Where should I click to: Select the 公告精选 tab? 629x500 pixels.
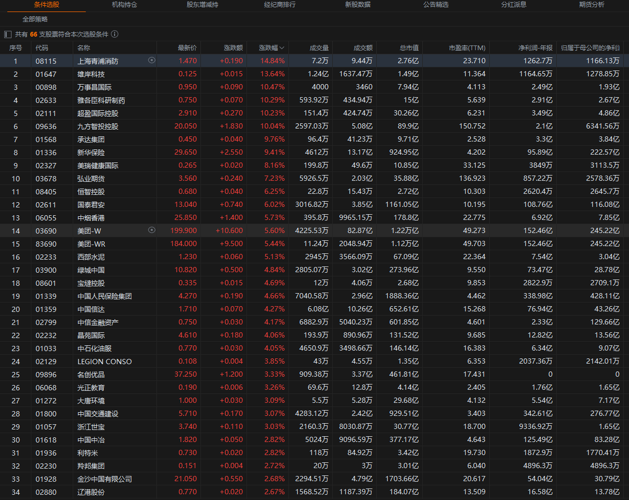point(436,5)
